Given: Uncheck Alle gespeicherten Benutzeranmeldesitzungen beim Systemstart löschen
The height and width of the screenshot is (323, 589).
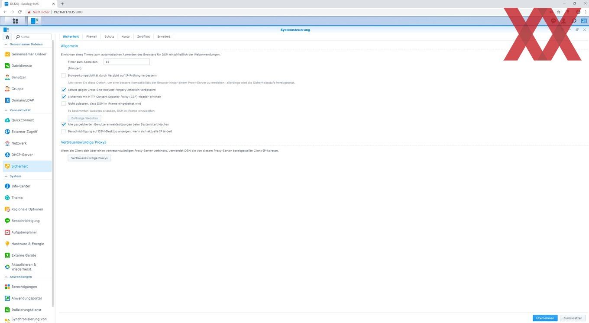Looking at the screenshot, I should point(64,124).
